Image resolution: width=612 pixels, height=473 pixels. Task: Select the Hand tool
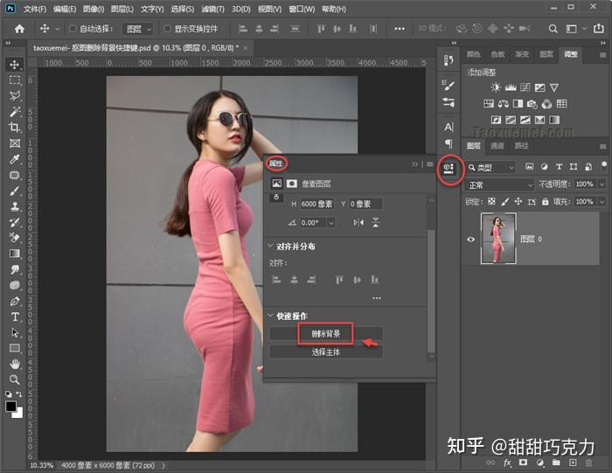tap(15, 364)
